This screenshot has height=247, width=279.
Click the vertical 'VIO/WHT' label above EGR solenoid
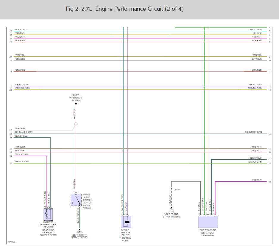click(x=213, y=206)
